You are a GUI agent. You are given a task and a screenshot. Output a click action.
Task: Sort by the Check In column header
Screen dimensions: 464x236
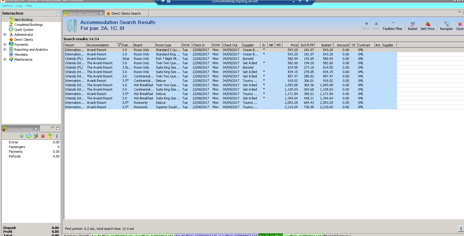[202, 45]
